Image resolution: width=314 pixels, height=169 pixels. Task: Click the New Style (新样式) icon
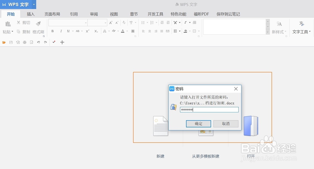click(x=279, y=24)
